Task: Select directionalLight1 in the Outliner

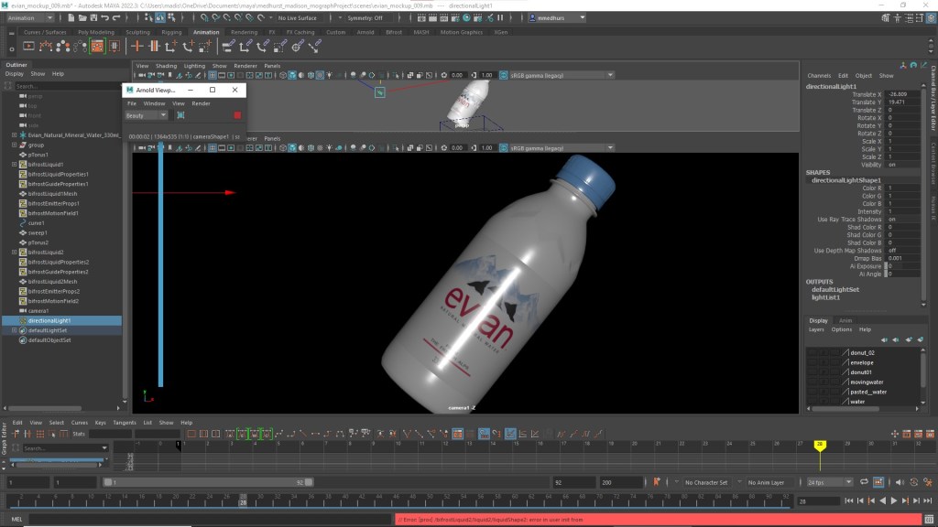Action: tap(49, 321)
